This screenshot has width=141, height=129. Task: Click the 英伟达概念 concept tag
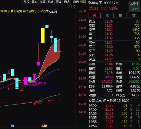(30, 11)
